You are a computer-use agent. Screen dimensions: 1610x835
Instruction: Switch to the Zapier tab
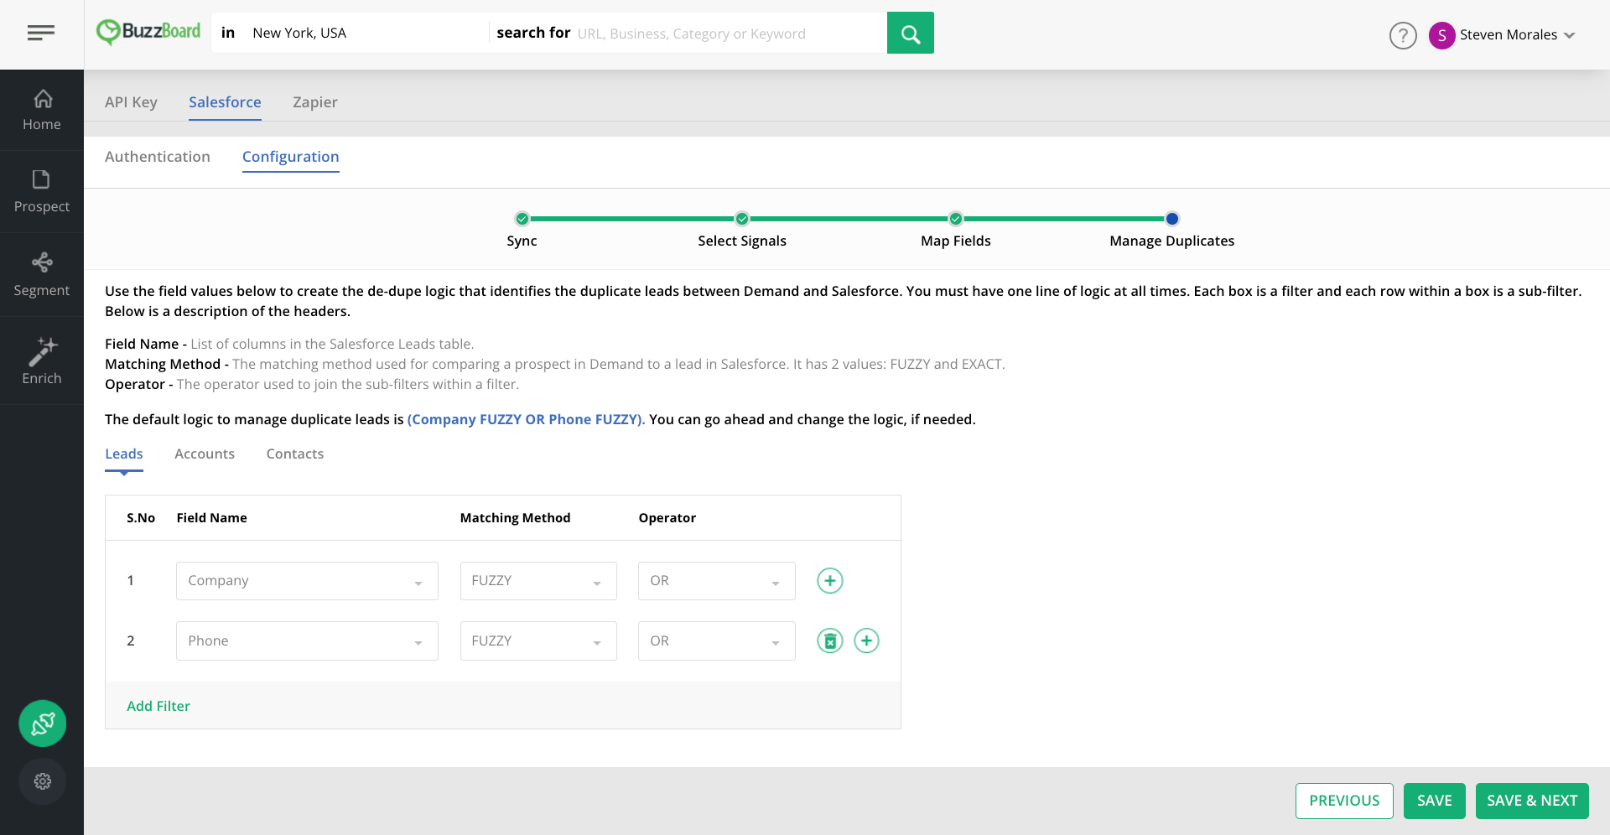(x=315, y=102)
